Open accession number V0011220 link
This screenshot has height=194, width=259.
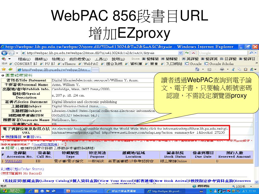(x=14, y=161)
